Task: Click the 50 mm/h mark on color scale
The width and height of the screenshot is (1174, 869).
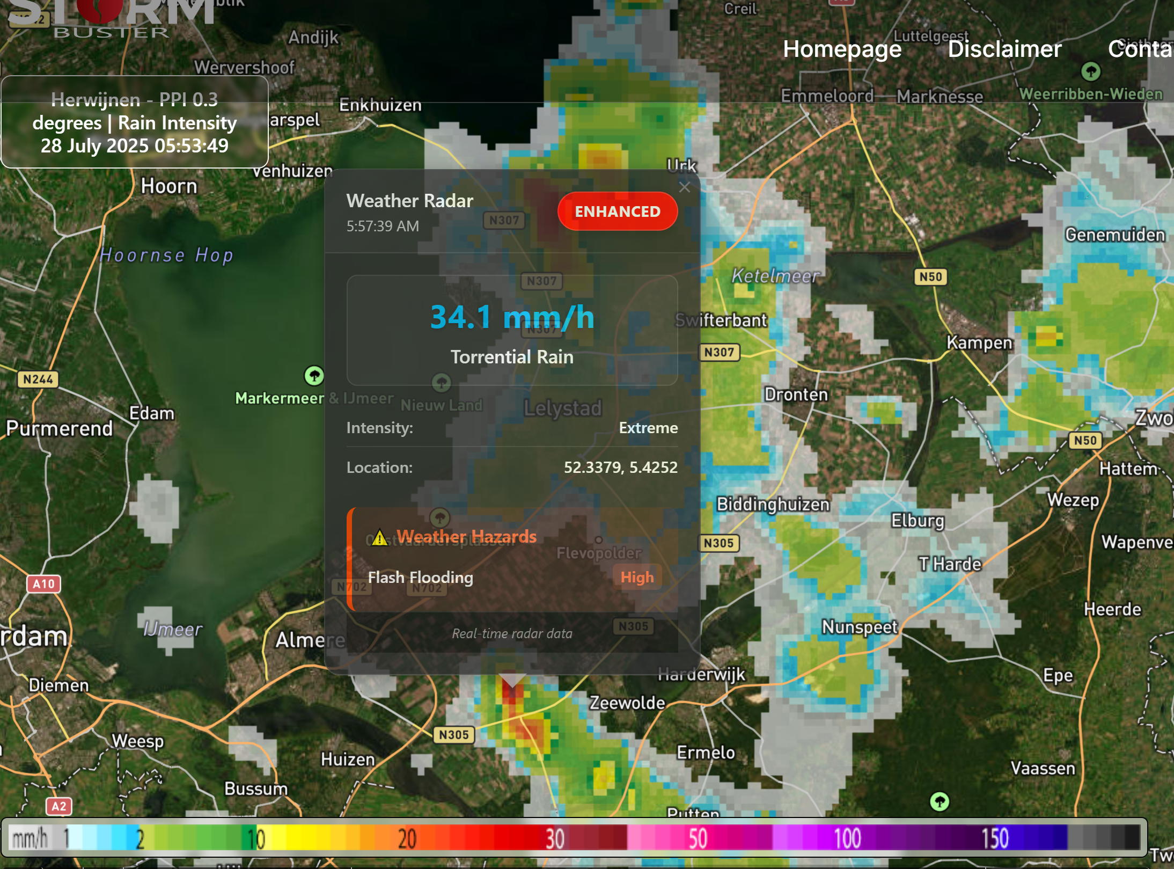Action: click(x=698, y=838)
